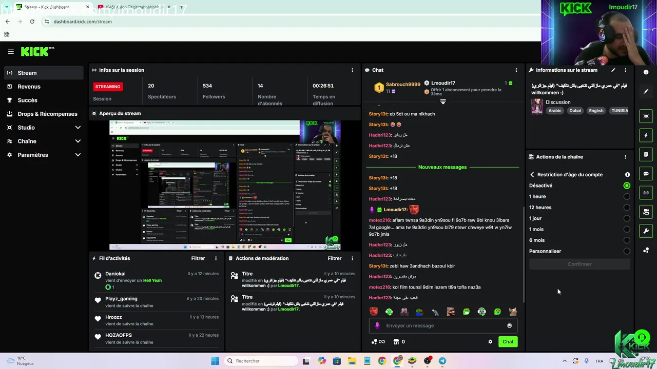The height and width of the screenshot is (369, 657).
Task: Click the chat bubble icon in sidebar
Action: click(646, 174)
